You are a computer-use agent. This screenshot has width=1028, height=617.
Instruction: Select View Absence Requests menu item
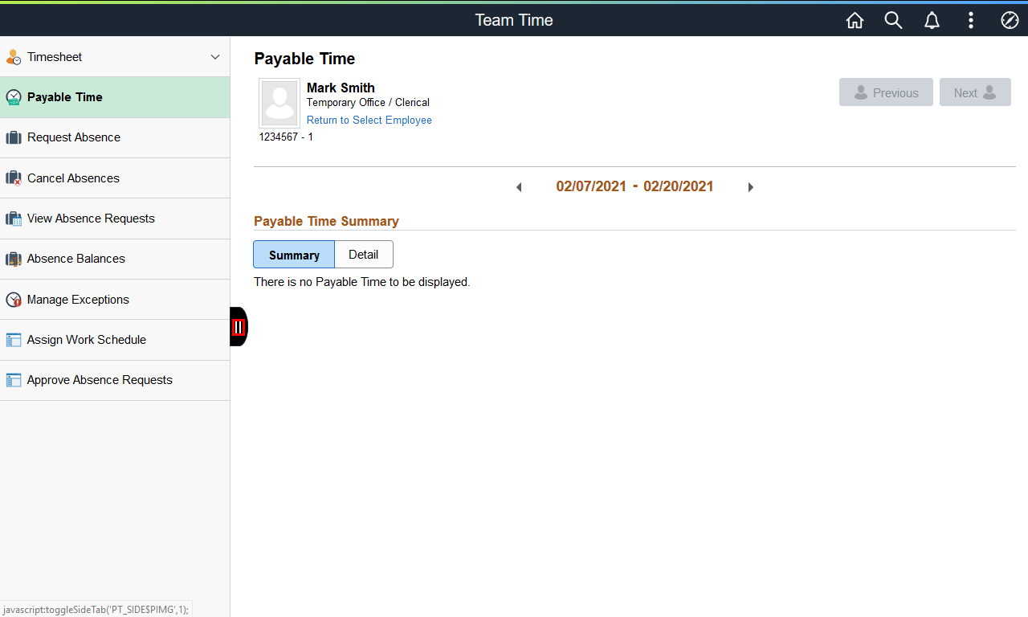coord(91,219)
